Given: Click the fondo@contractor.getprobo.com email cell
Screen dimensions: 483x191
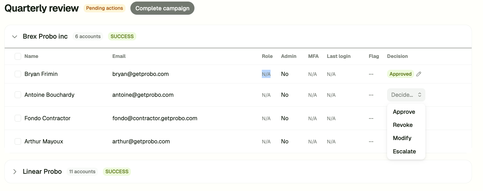Looking at the screenshot, I should click(x=155, y=118).
